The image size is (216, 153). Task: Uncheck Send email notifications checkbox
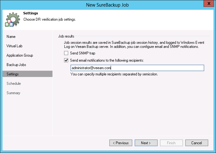[x=66, y=60]
